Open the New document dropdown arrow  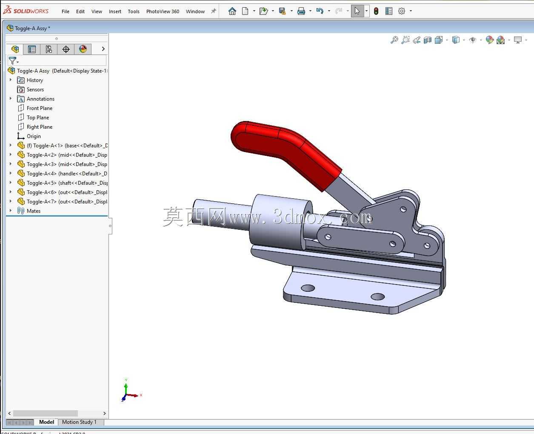coord(254,11)
